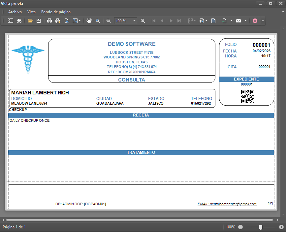Click the horizontal scrollbar at the bottom
The image size is (286, 232).
coord(139,220)
